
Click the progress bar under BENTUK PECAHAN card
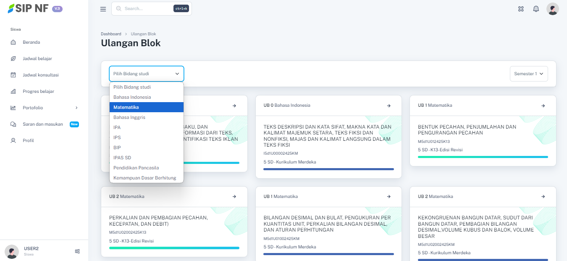click(x=483, y=157)
